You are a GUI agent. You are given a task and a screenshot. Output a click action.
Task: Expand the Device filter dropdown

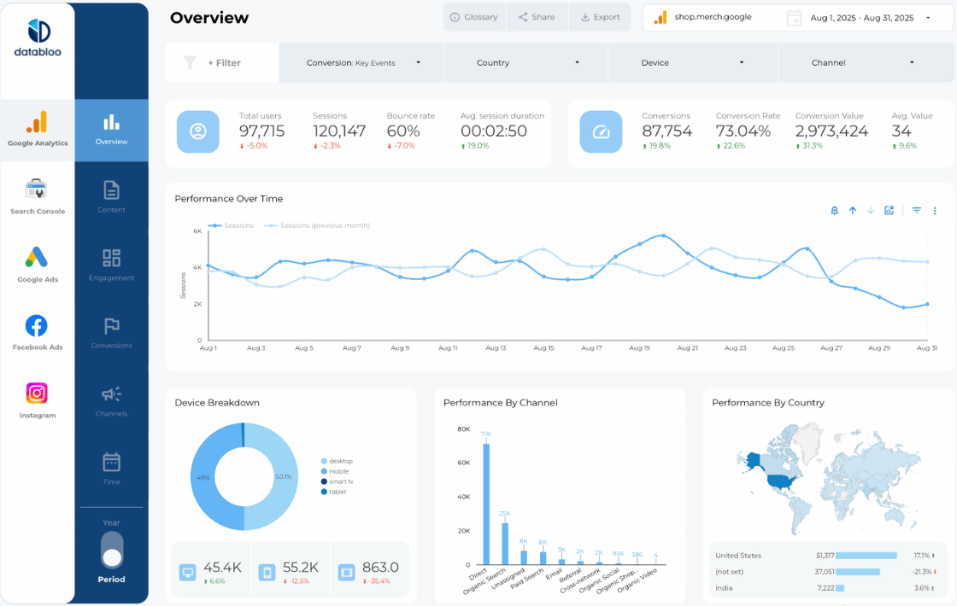click(x=693, y=62)
